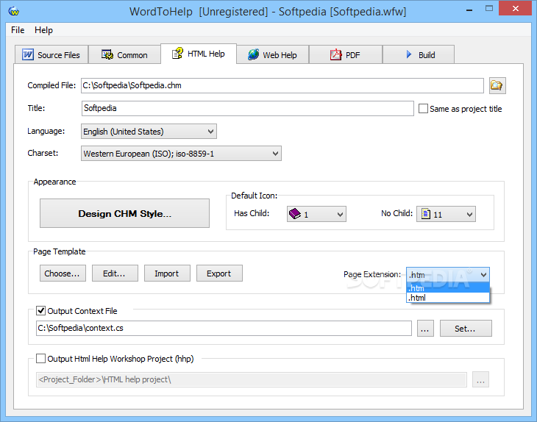The height and width of the screenshot is (422, 537).
Task: Click the purple book icon in Has Child
Action: (x=294, y=214)
